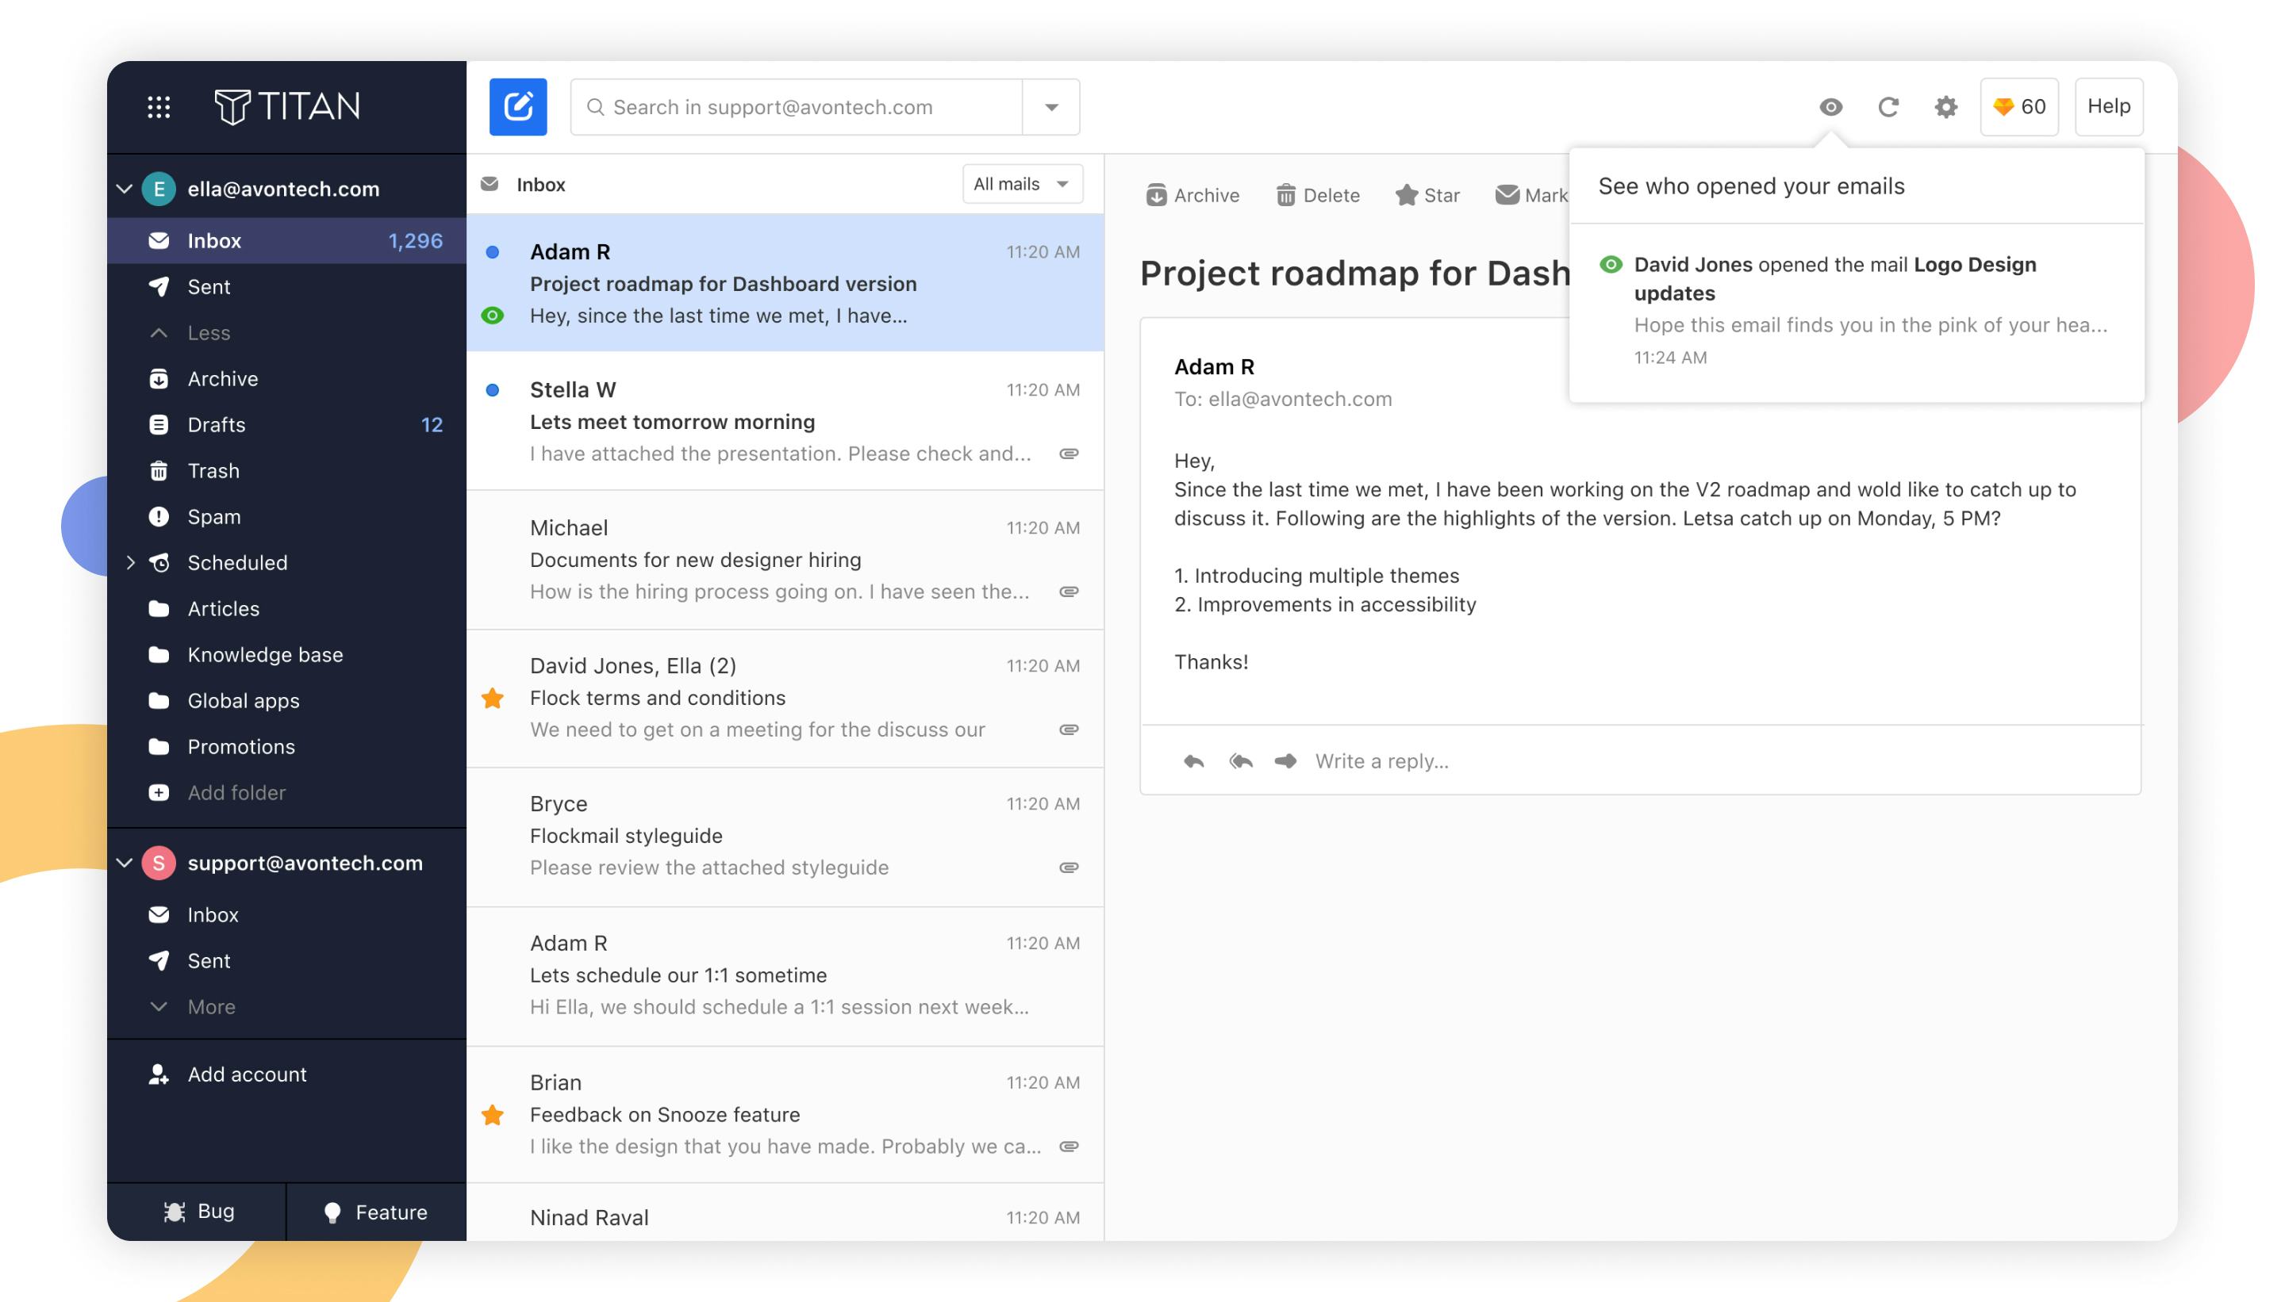
Task: Open the Drafts folder
Action: tap(217, 425)
